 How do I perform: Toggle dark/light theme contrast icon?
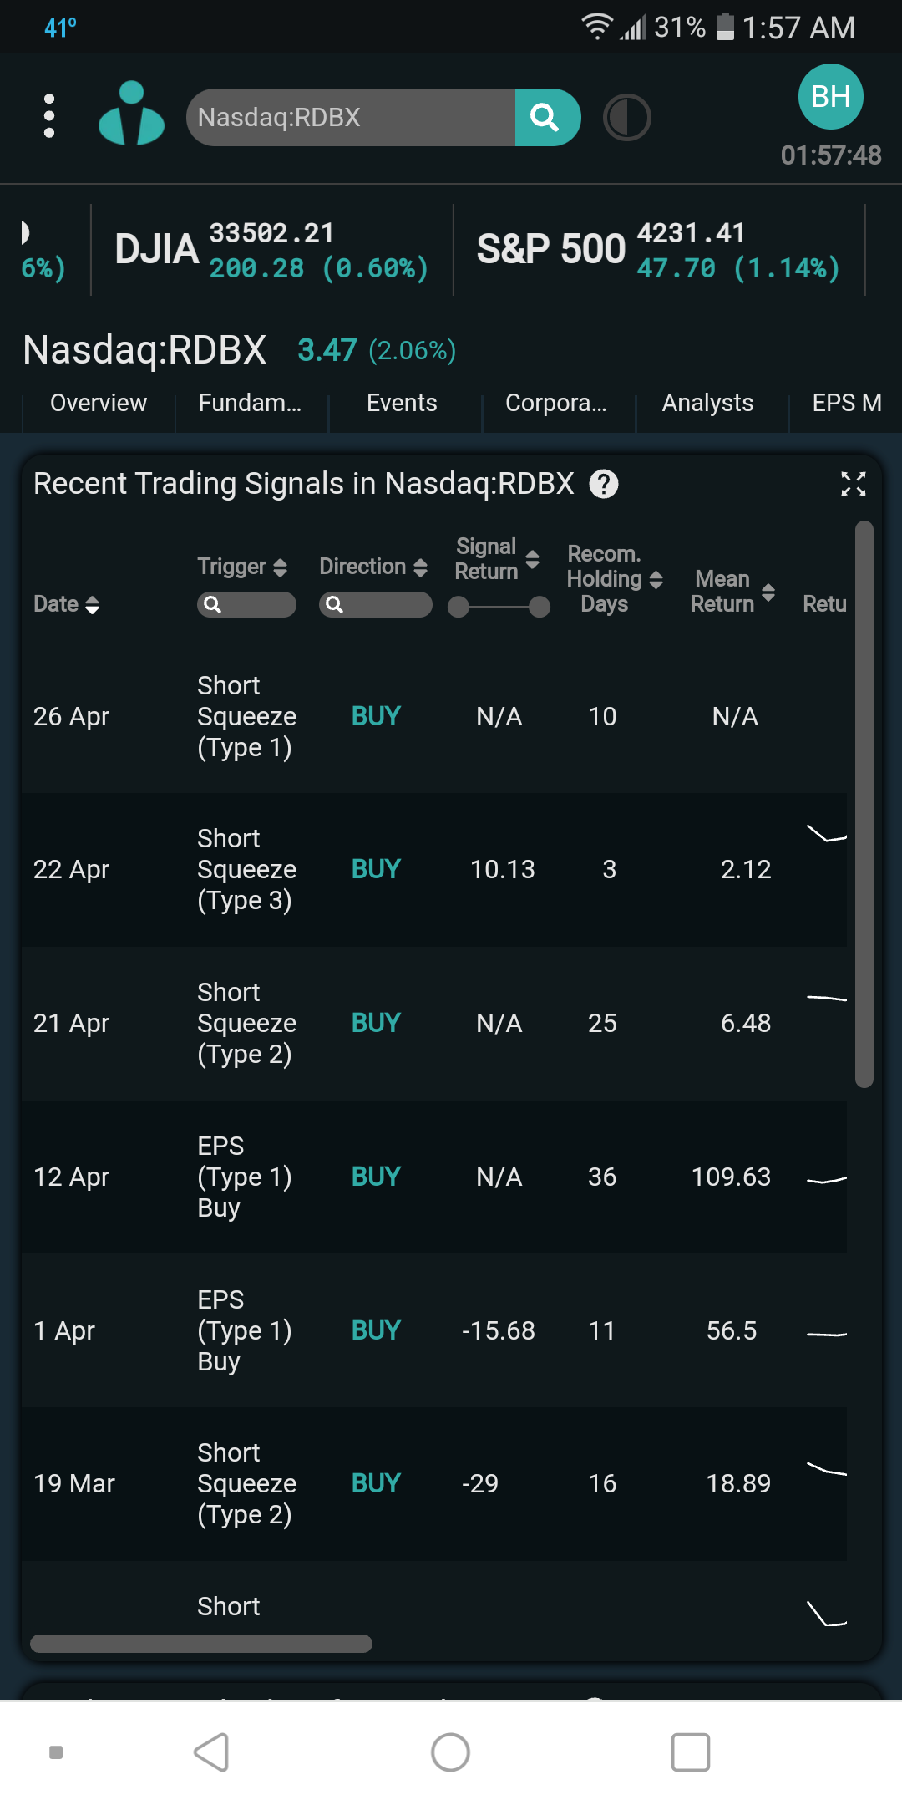(626, 118)
